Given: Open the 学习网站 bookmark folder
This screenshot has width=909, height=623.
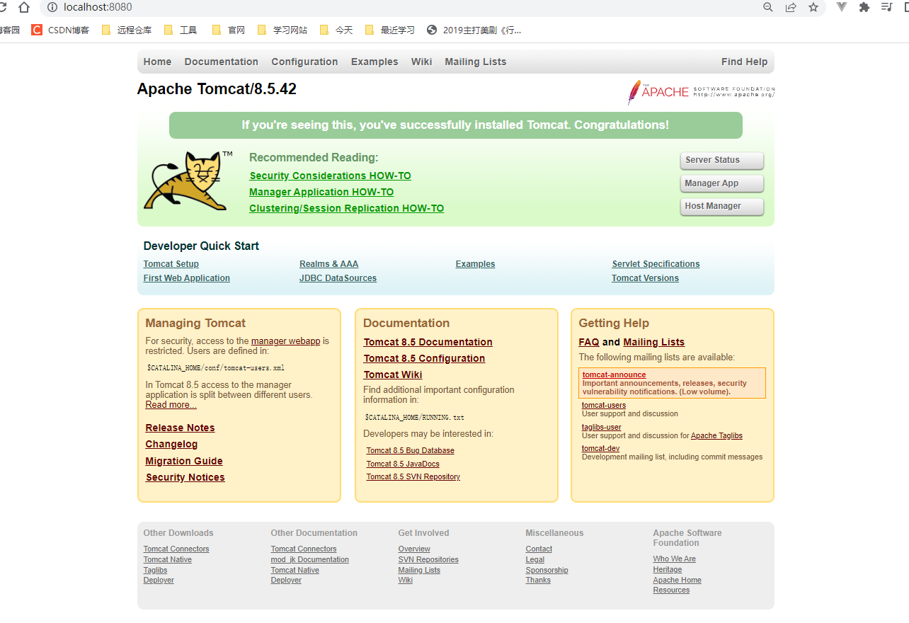Looking at the screenshot, I should coord(282,30).
